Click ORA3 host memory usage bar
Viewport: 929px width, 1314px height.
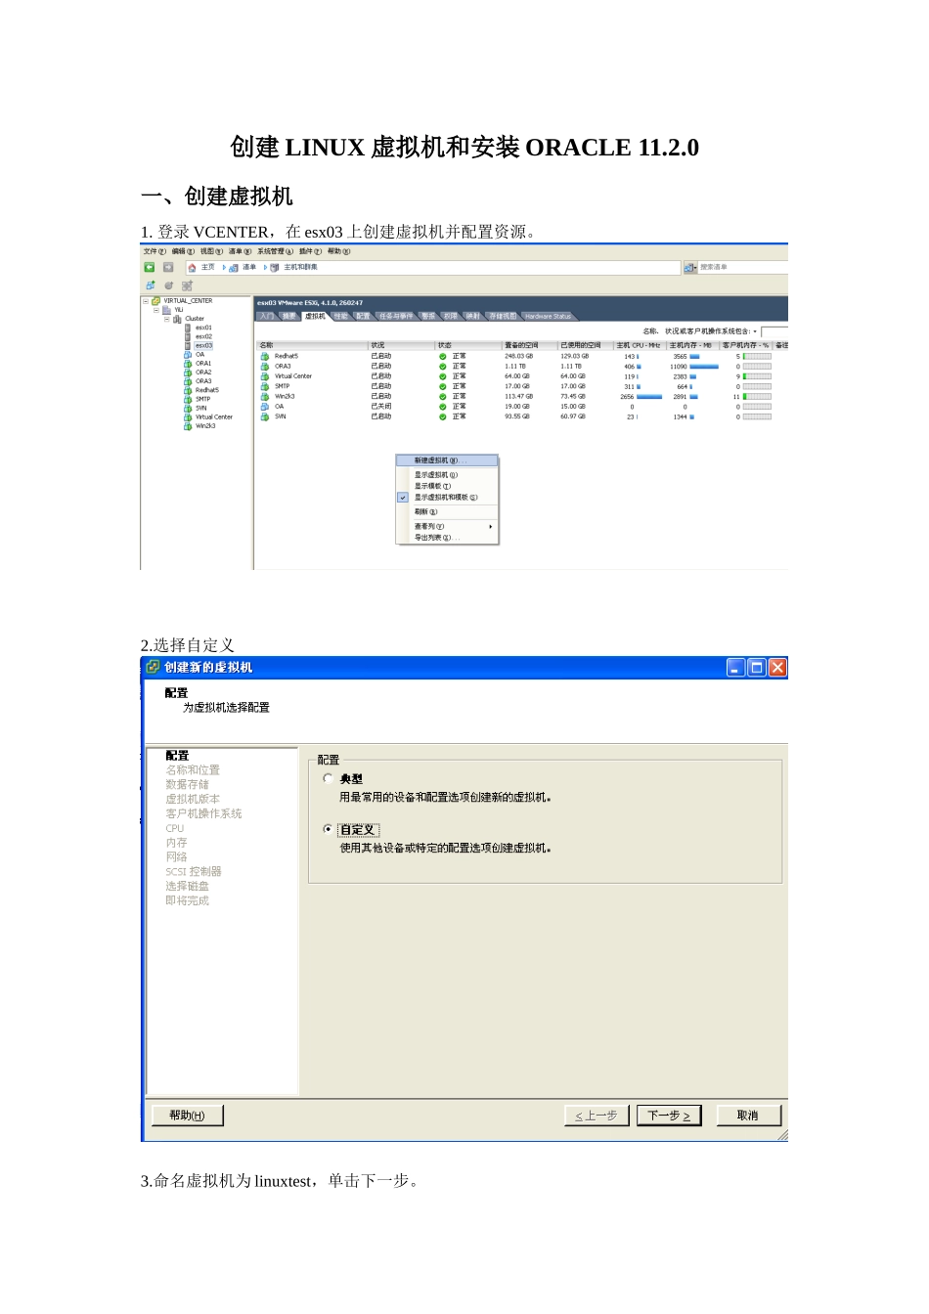[x=704, y=367]
